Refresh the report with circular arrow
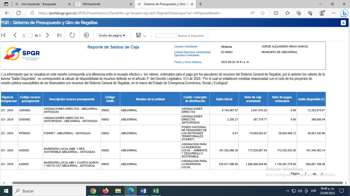Screen dimensions: 350x196 coord(72,35)
